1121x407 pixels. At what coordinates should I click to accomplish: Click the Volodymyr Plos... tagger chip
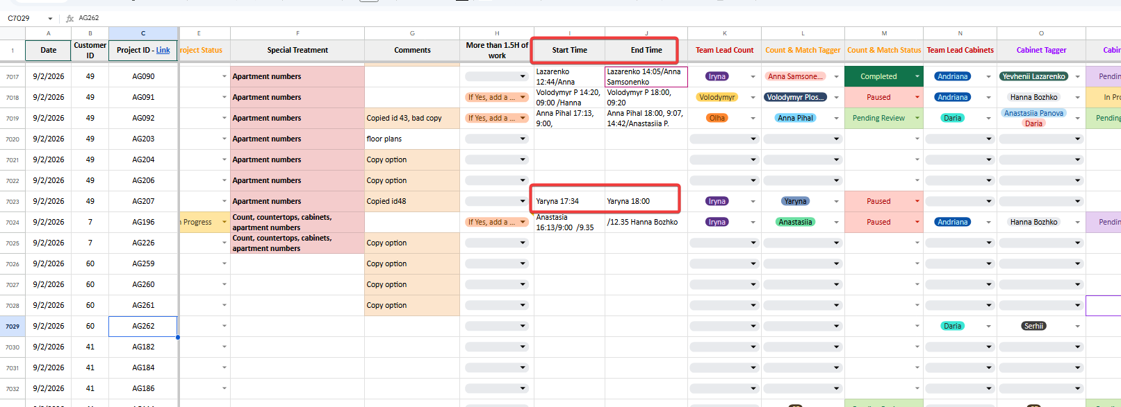795,97
